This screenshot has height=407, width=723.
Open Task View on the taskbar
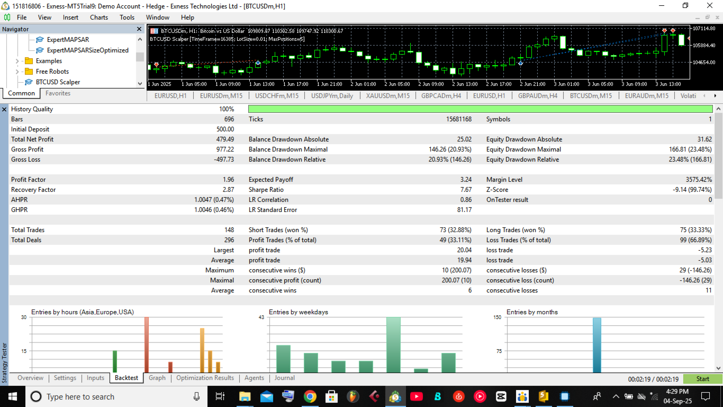220,396
